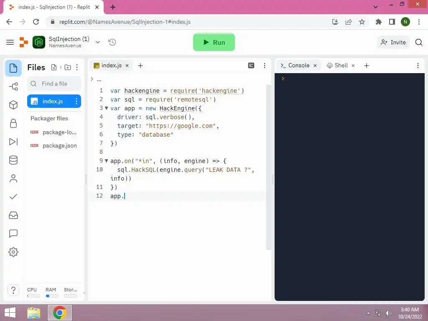Expand Chrome tab search chevron

click(376, 7)
